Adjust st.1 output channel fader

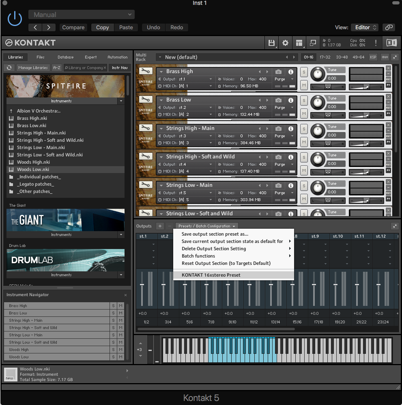pyautogui.click(x=142, y=284)
